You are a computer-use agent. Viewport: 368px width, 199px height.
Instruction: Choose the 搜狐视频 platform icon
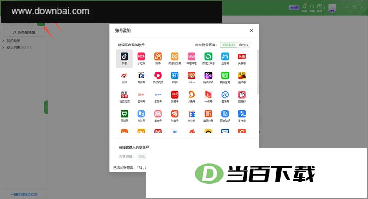coord(124,95)
